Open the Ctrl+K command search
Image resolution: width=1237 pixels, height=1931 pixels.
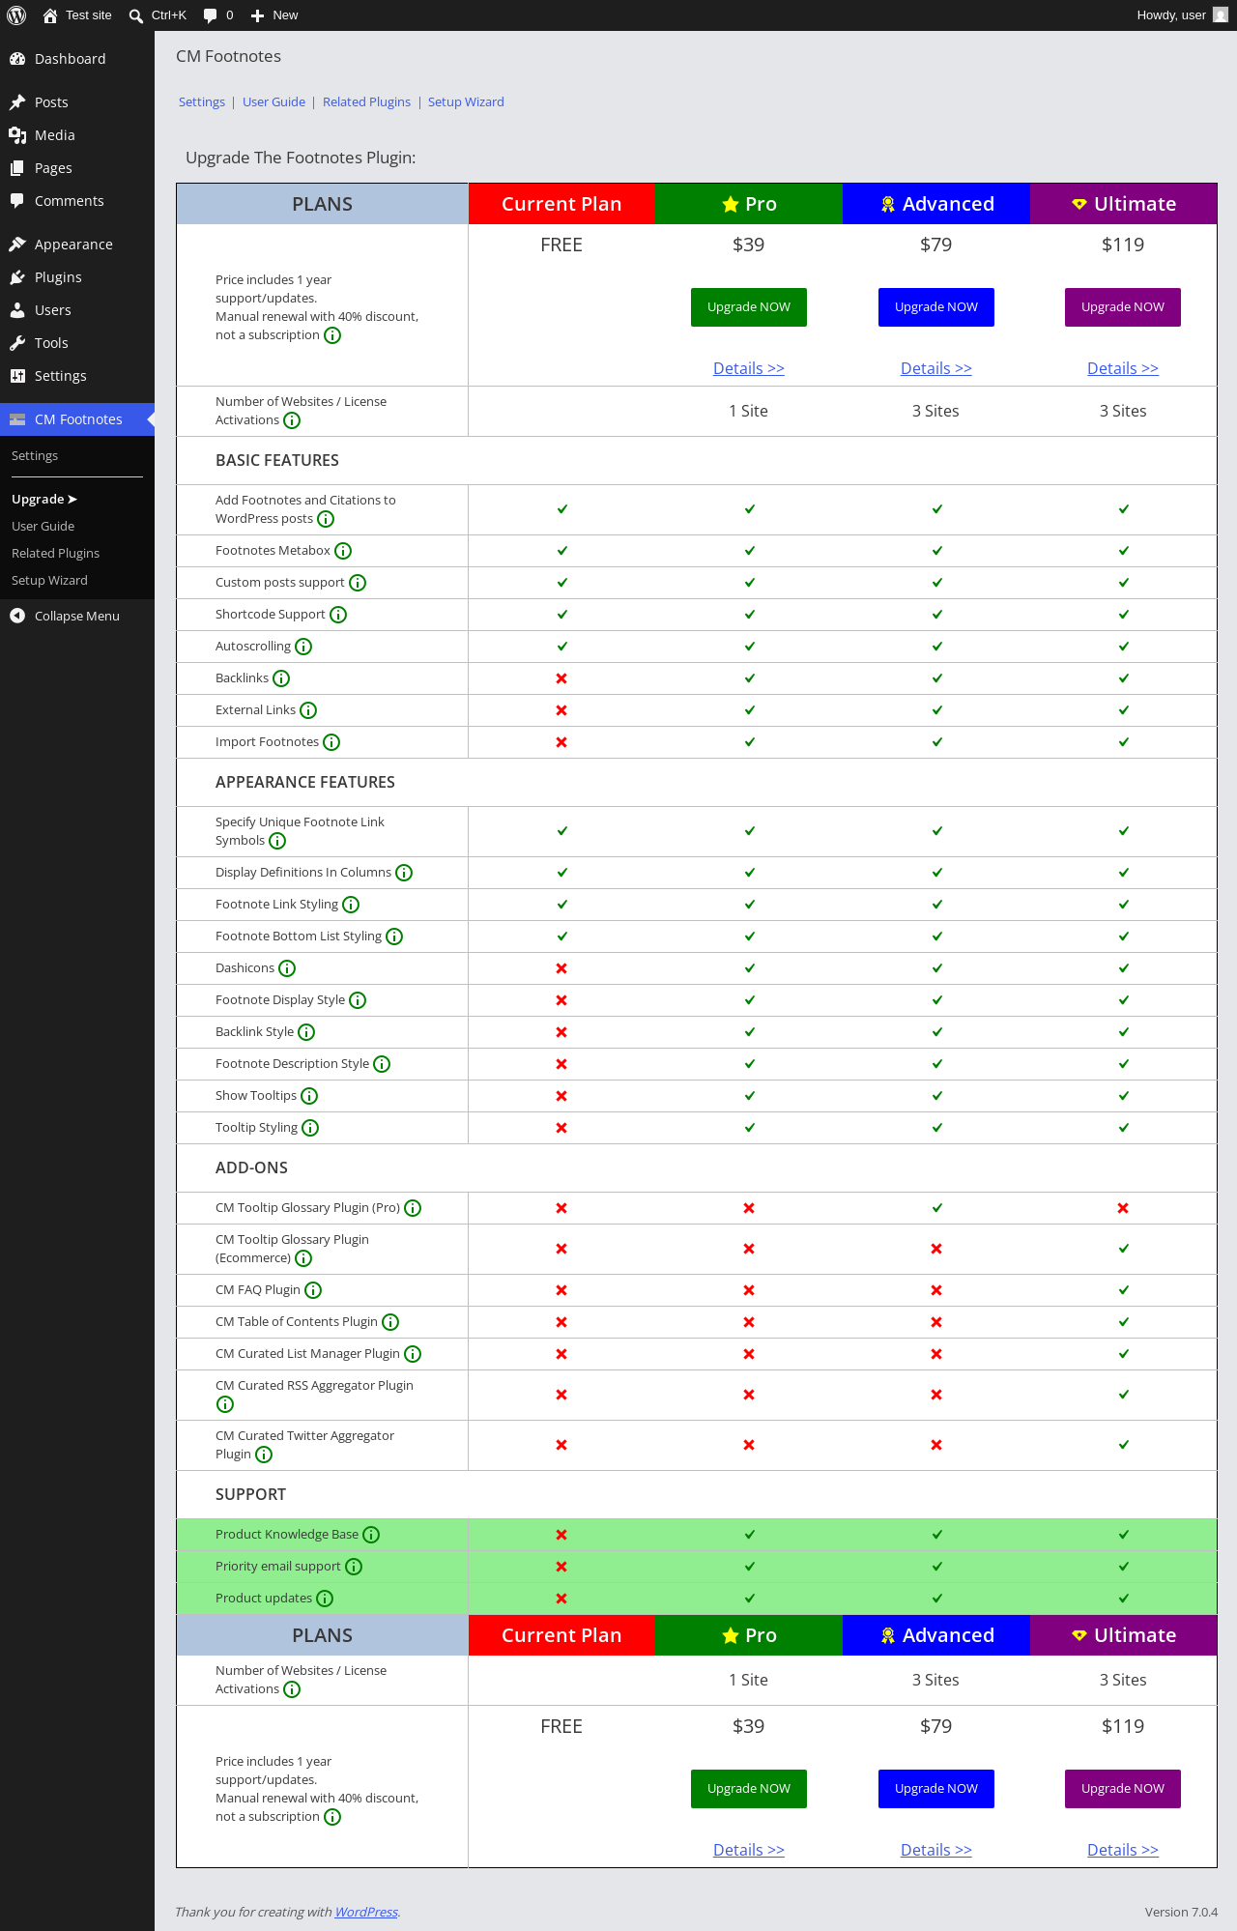tap(158, 15)
